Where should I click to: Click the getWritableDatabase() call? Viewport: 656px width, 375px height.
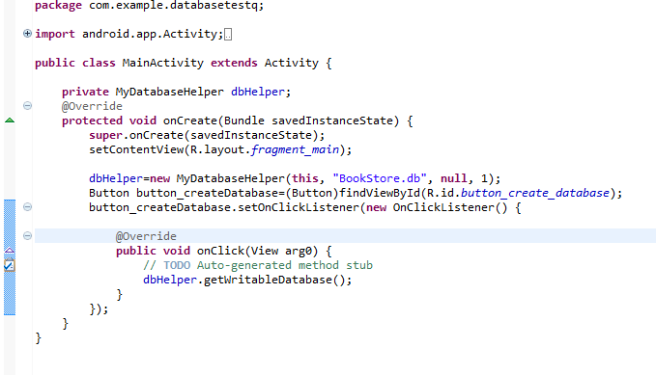point(273,281)
